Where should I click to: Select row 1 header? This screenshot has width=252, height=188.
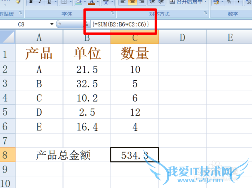[x=8, y=53]
